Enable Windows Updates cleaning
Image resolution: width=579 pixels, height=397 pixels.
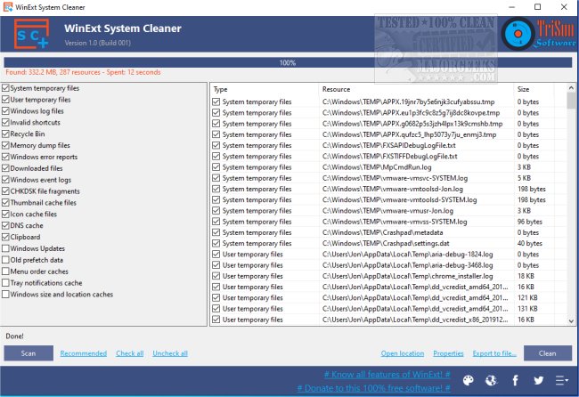[x=5, y=248]
